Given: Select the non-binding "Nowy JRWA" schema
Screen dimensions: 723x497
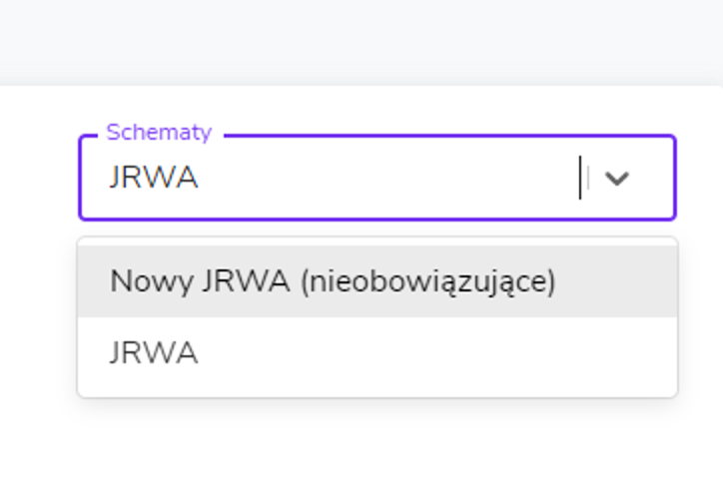Looking at the screenshot, I should coord(333,281).
